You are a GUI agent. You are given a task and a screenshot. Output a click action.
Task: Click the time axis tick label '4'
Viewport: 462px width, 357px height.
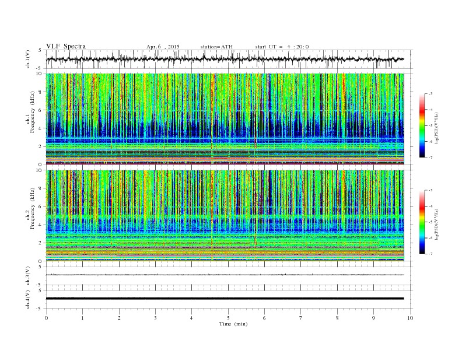coord(191,318)
